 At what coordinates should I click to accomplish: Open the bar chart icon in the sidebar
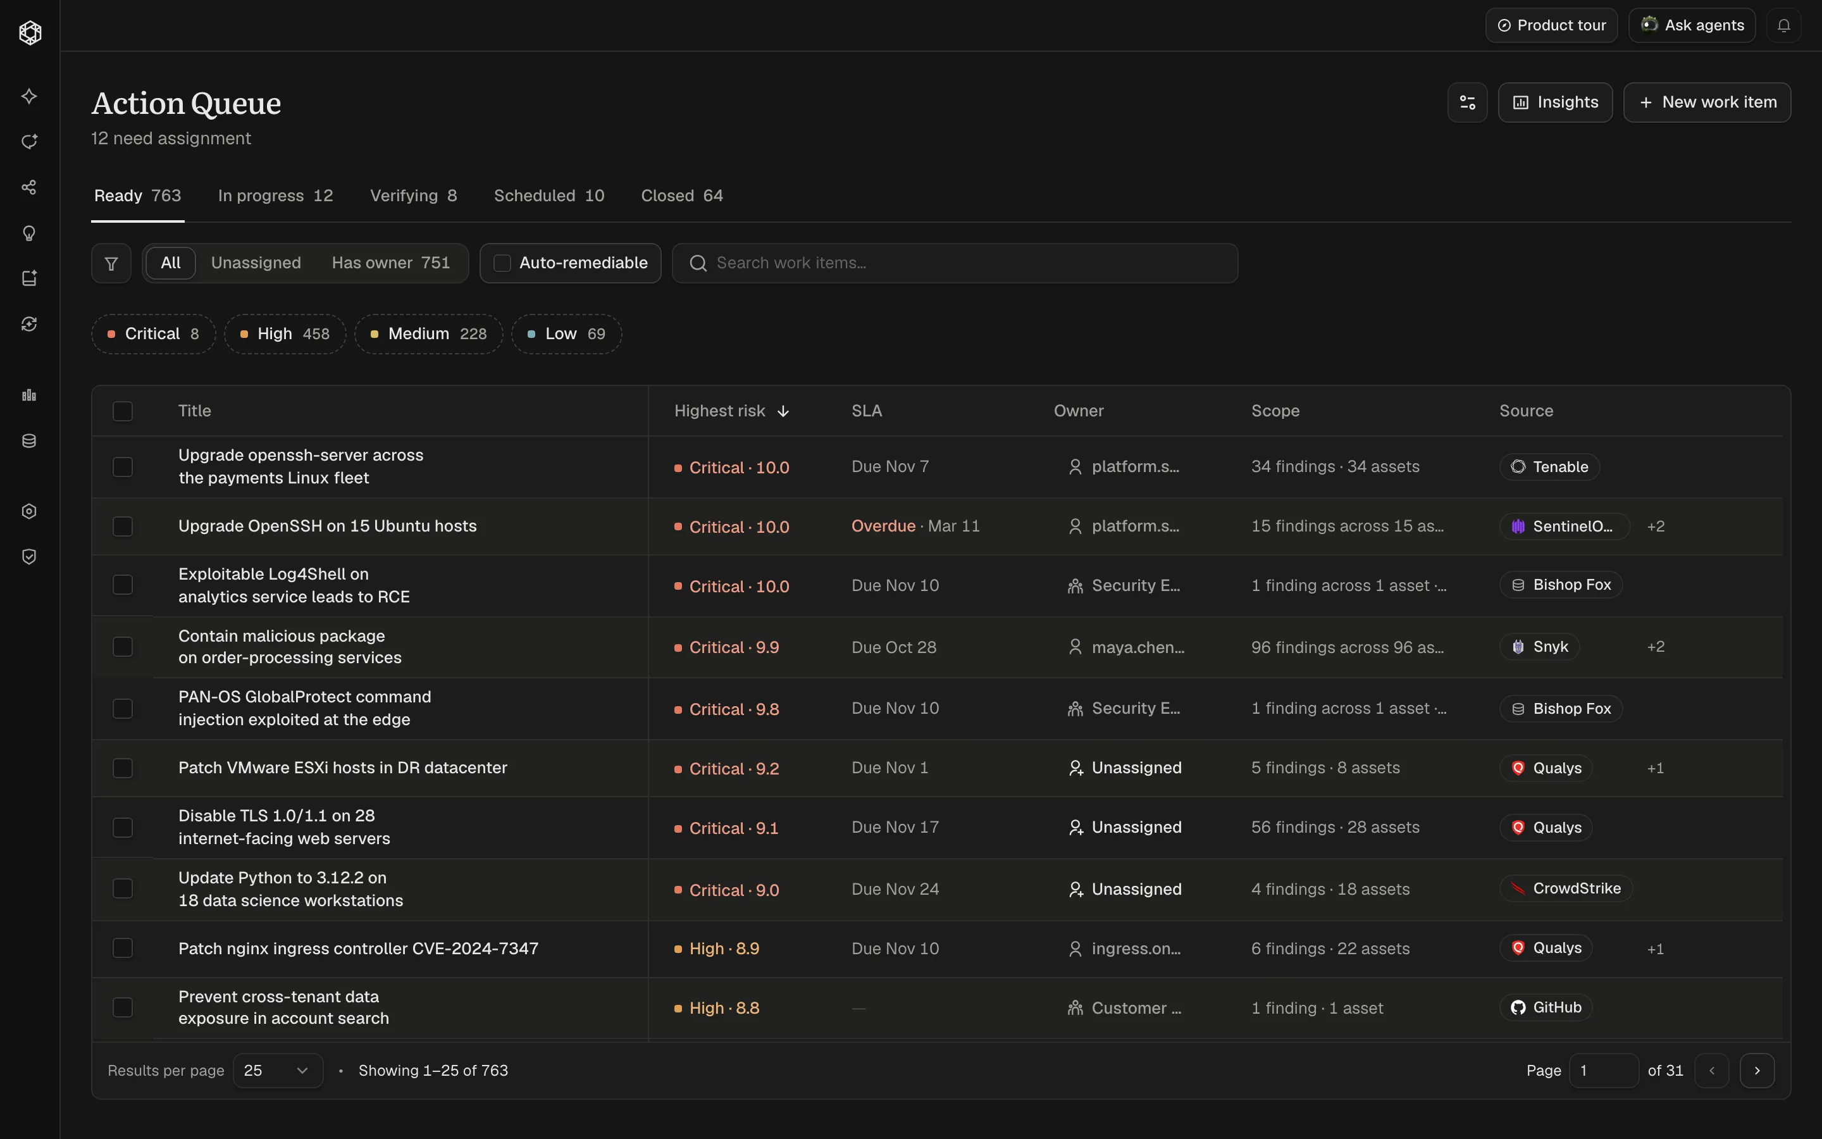coord(29,395)
